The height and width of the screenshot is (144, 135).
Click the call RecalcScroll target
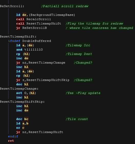point(39,19)
